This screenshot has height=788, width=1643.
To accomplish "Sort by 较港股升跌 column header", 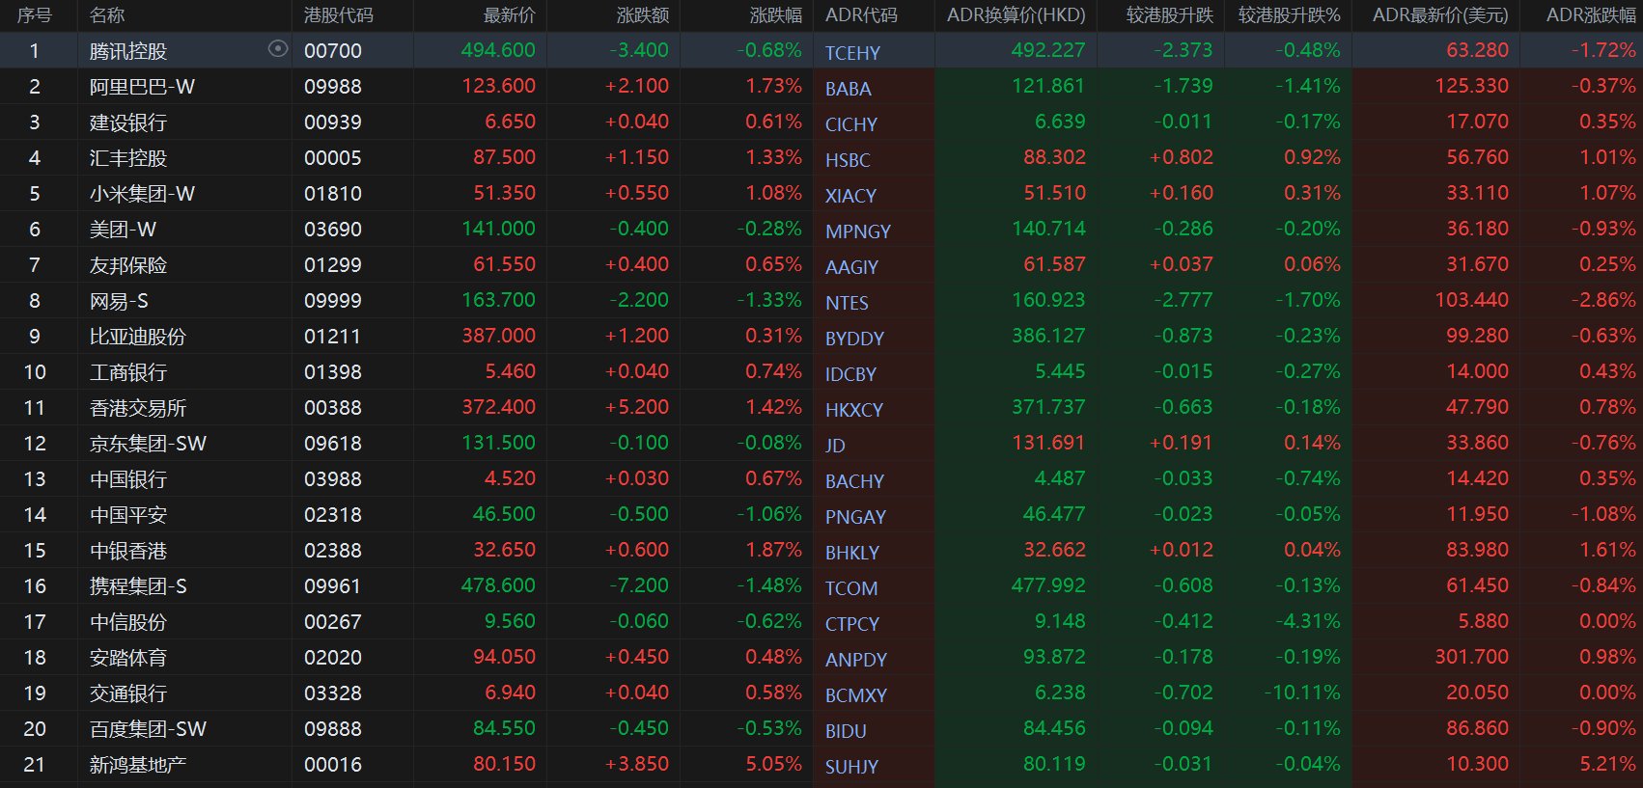I will pyautogui.click(x=1169, y=15).
